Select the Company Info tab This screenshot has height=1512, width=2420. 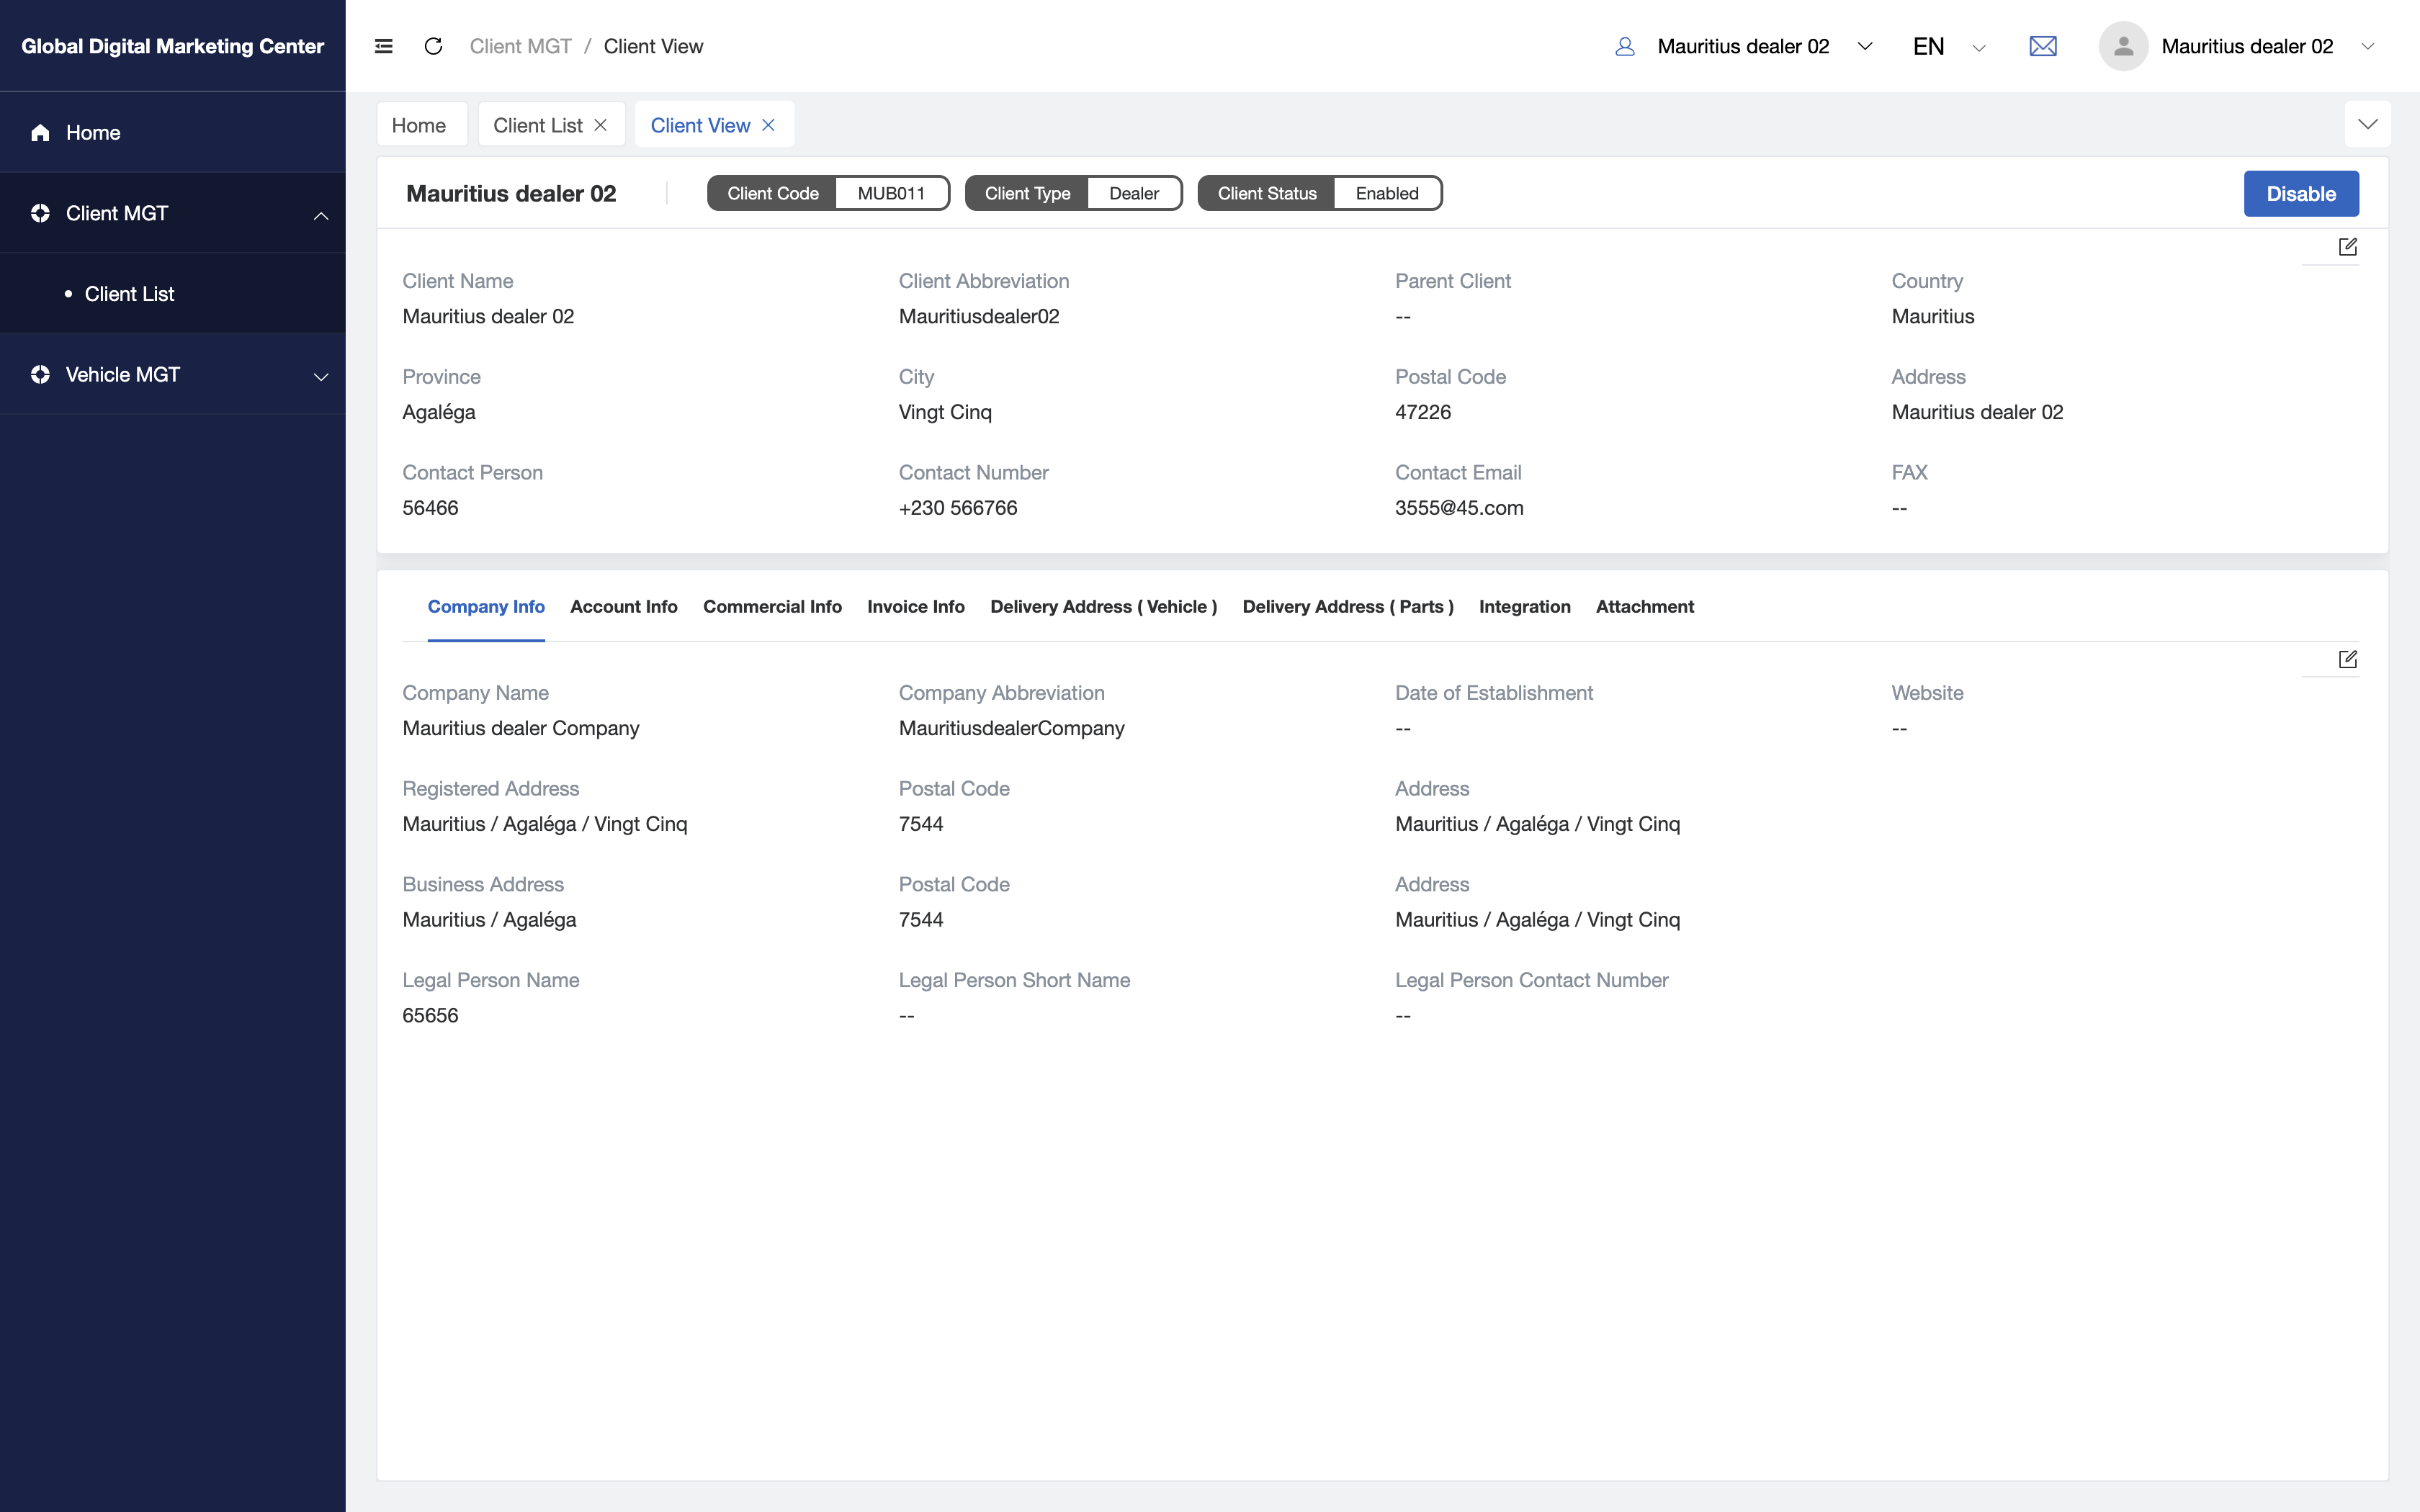click(x=486, y=606)
